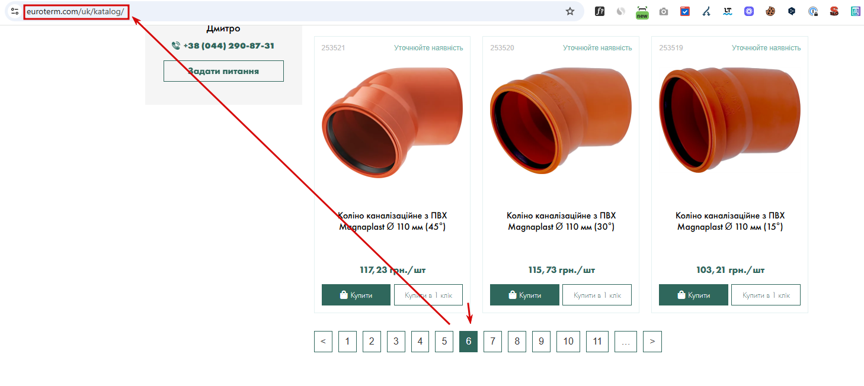The image size is (864, 386).
Task: Click the bag icon on 103,21 грн Купити button
Action: [681, 295]
